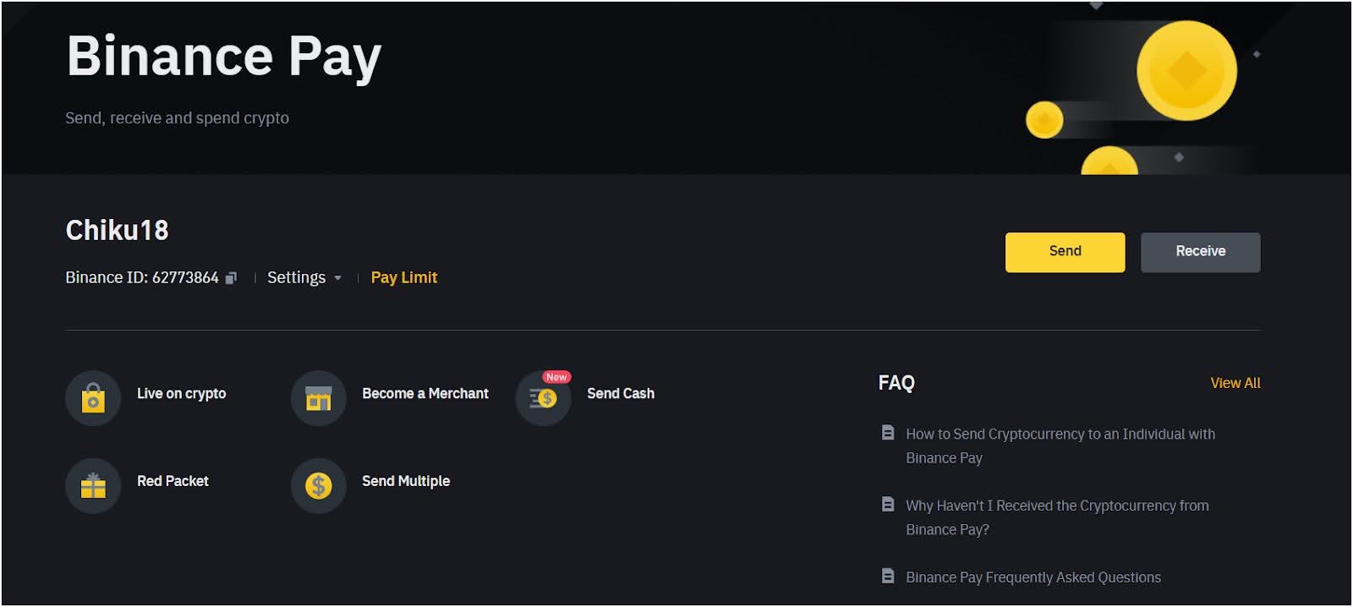Copy Binance ID using the copy icon

point(231,278)
